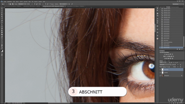Click the layer Deckkraft value field in Ebenen panel
The width and height of the screenshot is (185, 104).
tap(178, 65)
